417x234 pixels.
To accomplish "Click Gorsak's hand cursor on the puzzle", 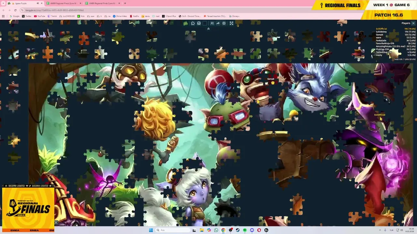I will click(x=272, y=83).
